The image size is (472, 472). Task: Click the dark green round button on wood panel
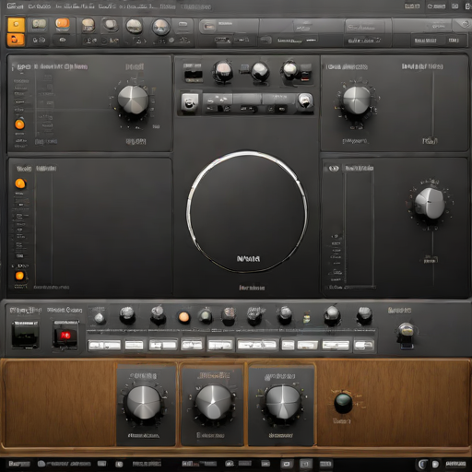click(x=343, y=403)
